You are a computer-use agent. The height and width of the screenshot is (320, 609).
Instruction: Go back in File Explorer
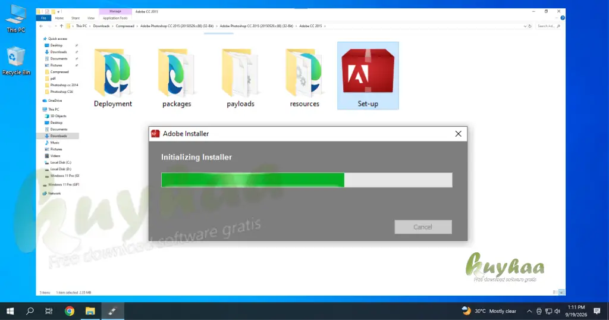click(x=41, y=26)
